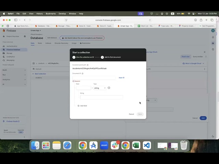Viewport: 219px width, 164px height.
Task: Click the String value input field
Action: pyautogui.click(x=102, y=97)
